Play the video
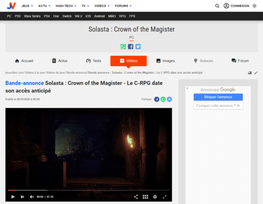The width and height of the screenshot is (263, 204). [13, 197]
